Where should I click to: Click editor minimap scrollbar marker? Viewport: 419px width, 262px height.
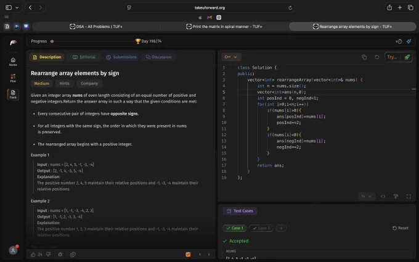click(413, 89)
